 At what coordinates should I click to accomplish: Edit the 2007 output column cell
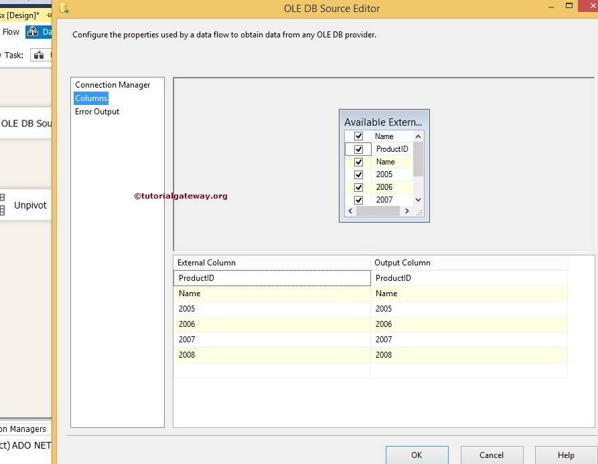tap(469, 340)
